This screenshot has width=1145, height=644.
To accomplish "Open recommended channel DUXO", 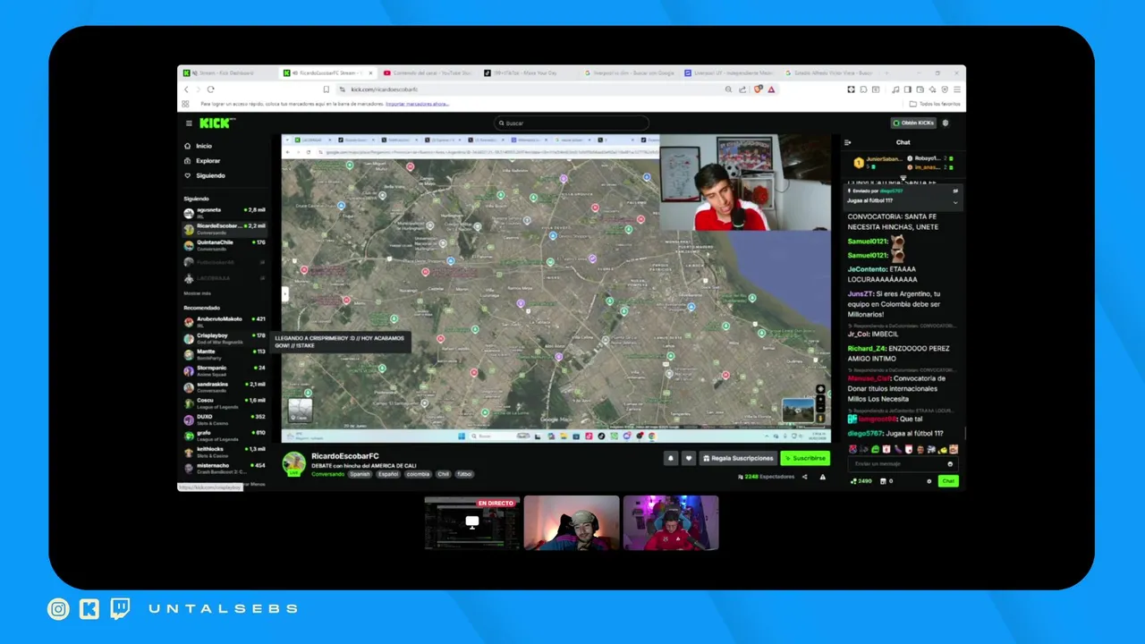I will [x=225, y=419].
